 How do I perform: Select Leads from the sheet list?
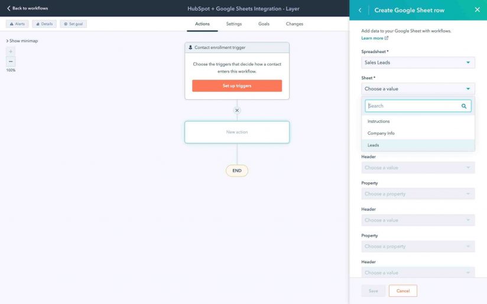click(374, 145)
